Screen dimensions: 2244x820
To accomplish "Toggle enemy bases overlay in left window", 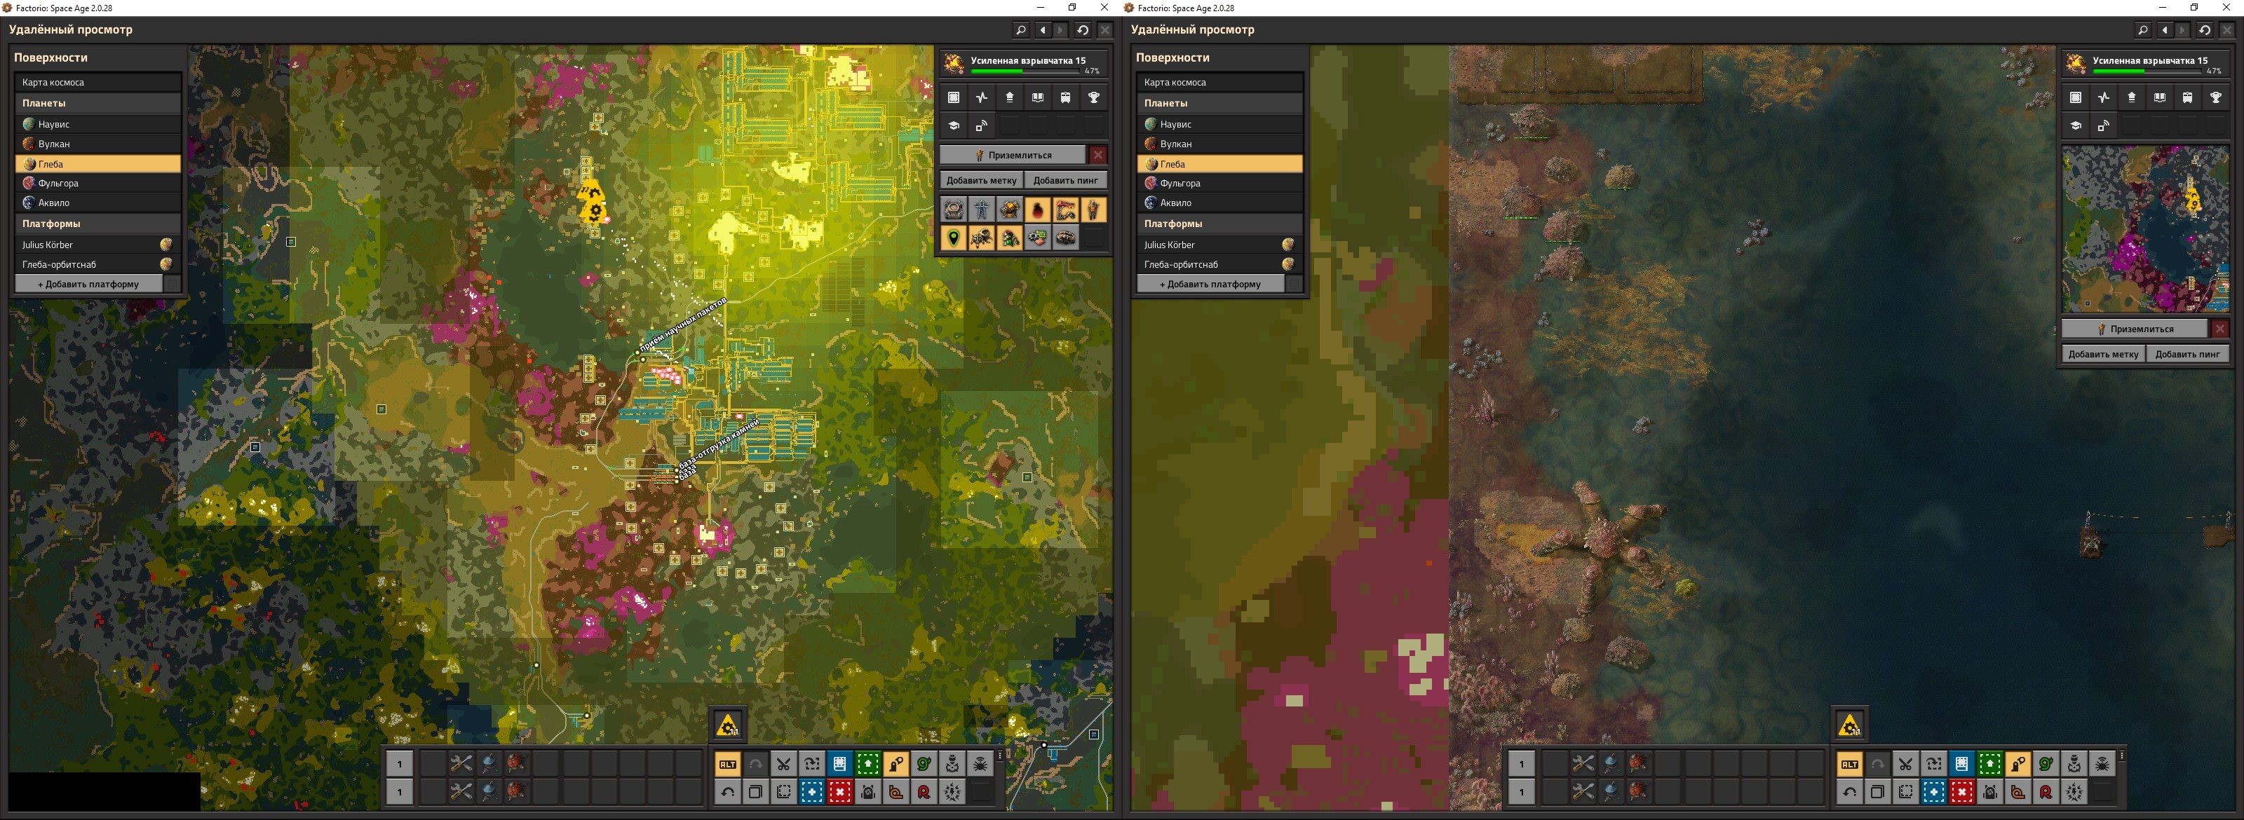I will [x=982, y=238].
